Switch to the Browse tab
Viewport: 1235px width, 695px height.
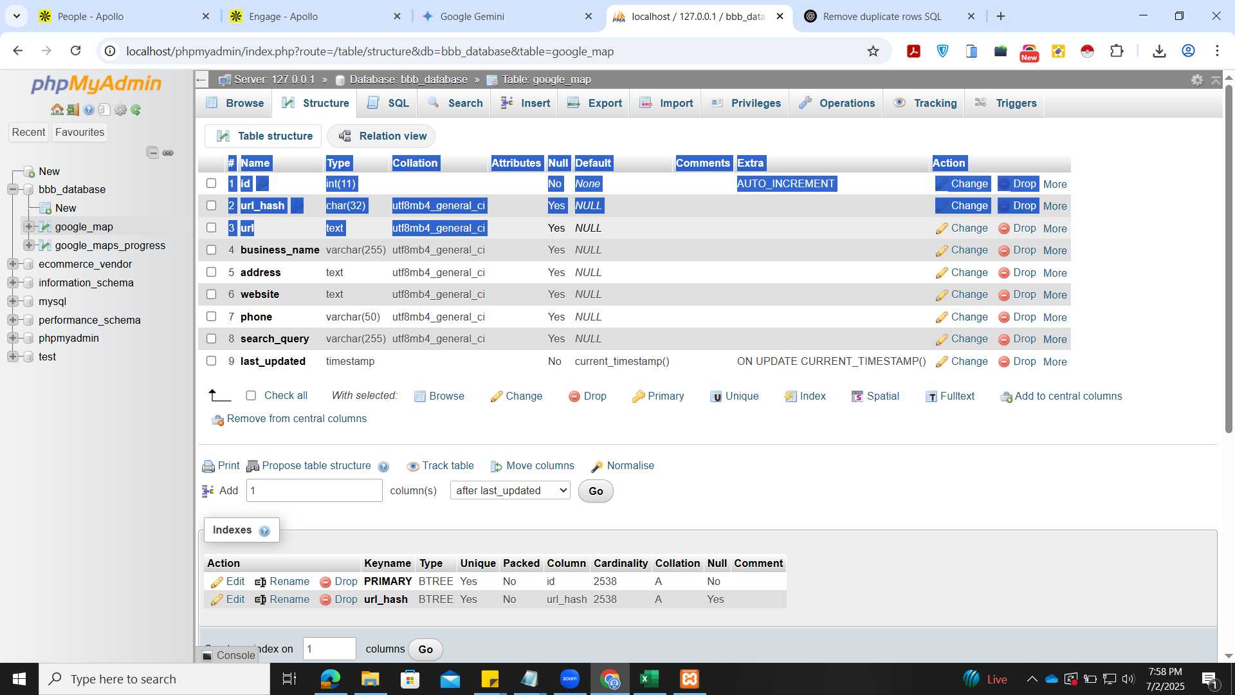(234, 103)
